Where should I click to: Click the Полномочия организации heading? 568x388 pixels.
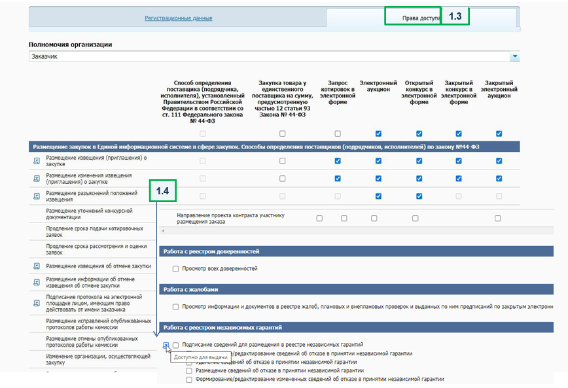coord(70,44)
